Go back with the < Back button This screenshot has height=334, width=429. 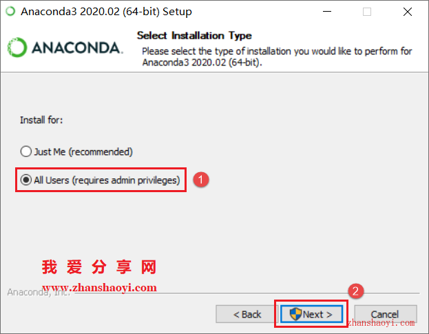pos(247,314)
